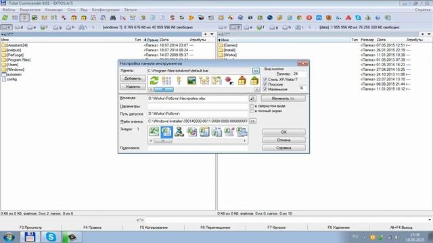Click the Chrome icon in the toolbar

(299, 18)
